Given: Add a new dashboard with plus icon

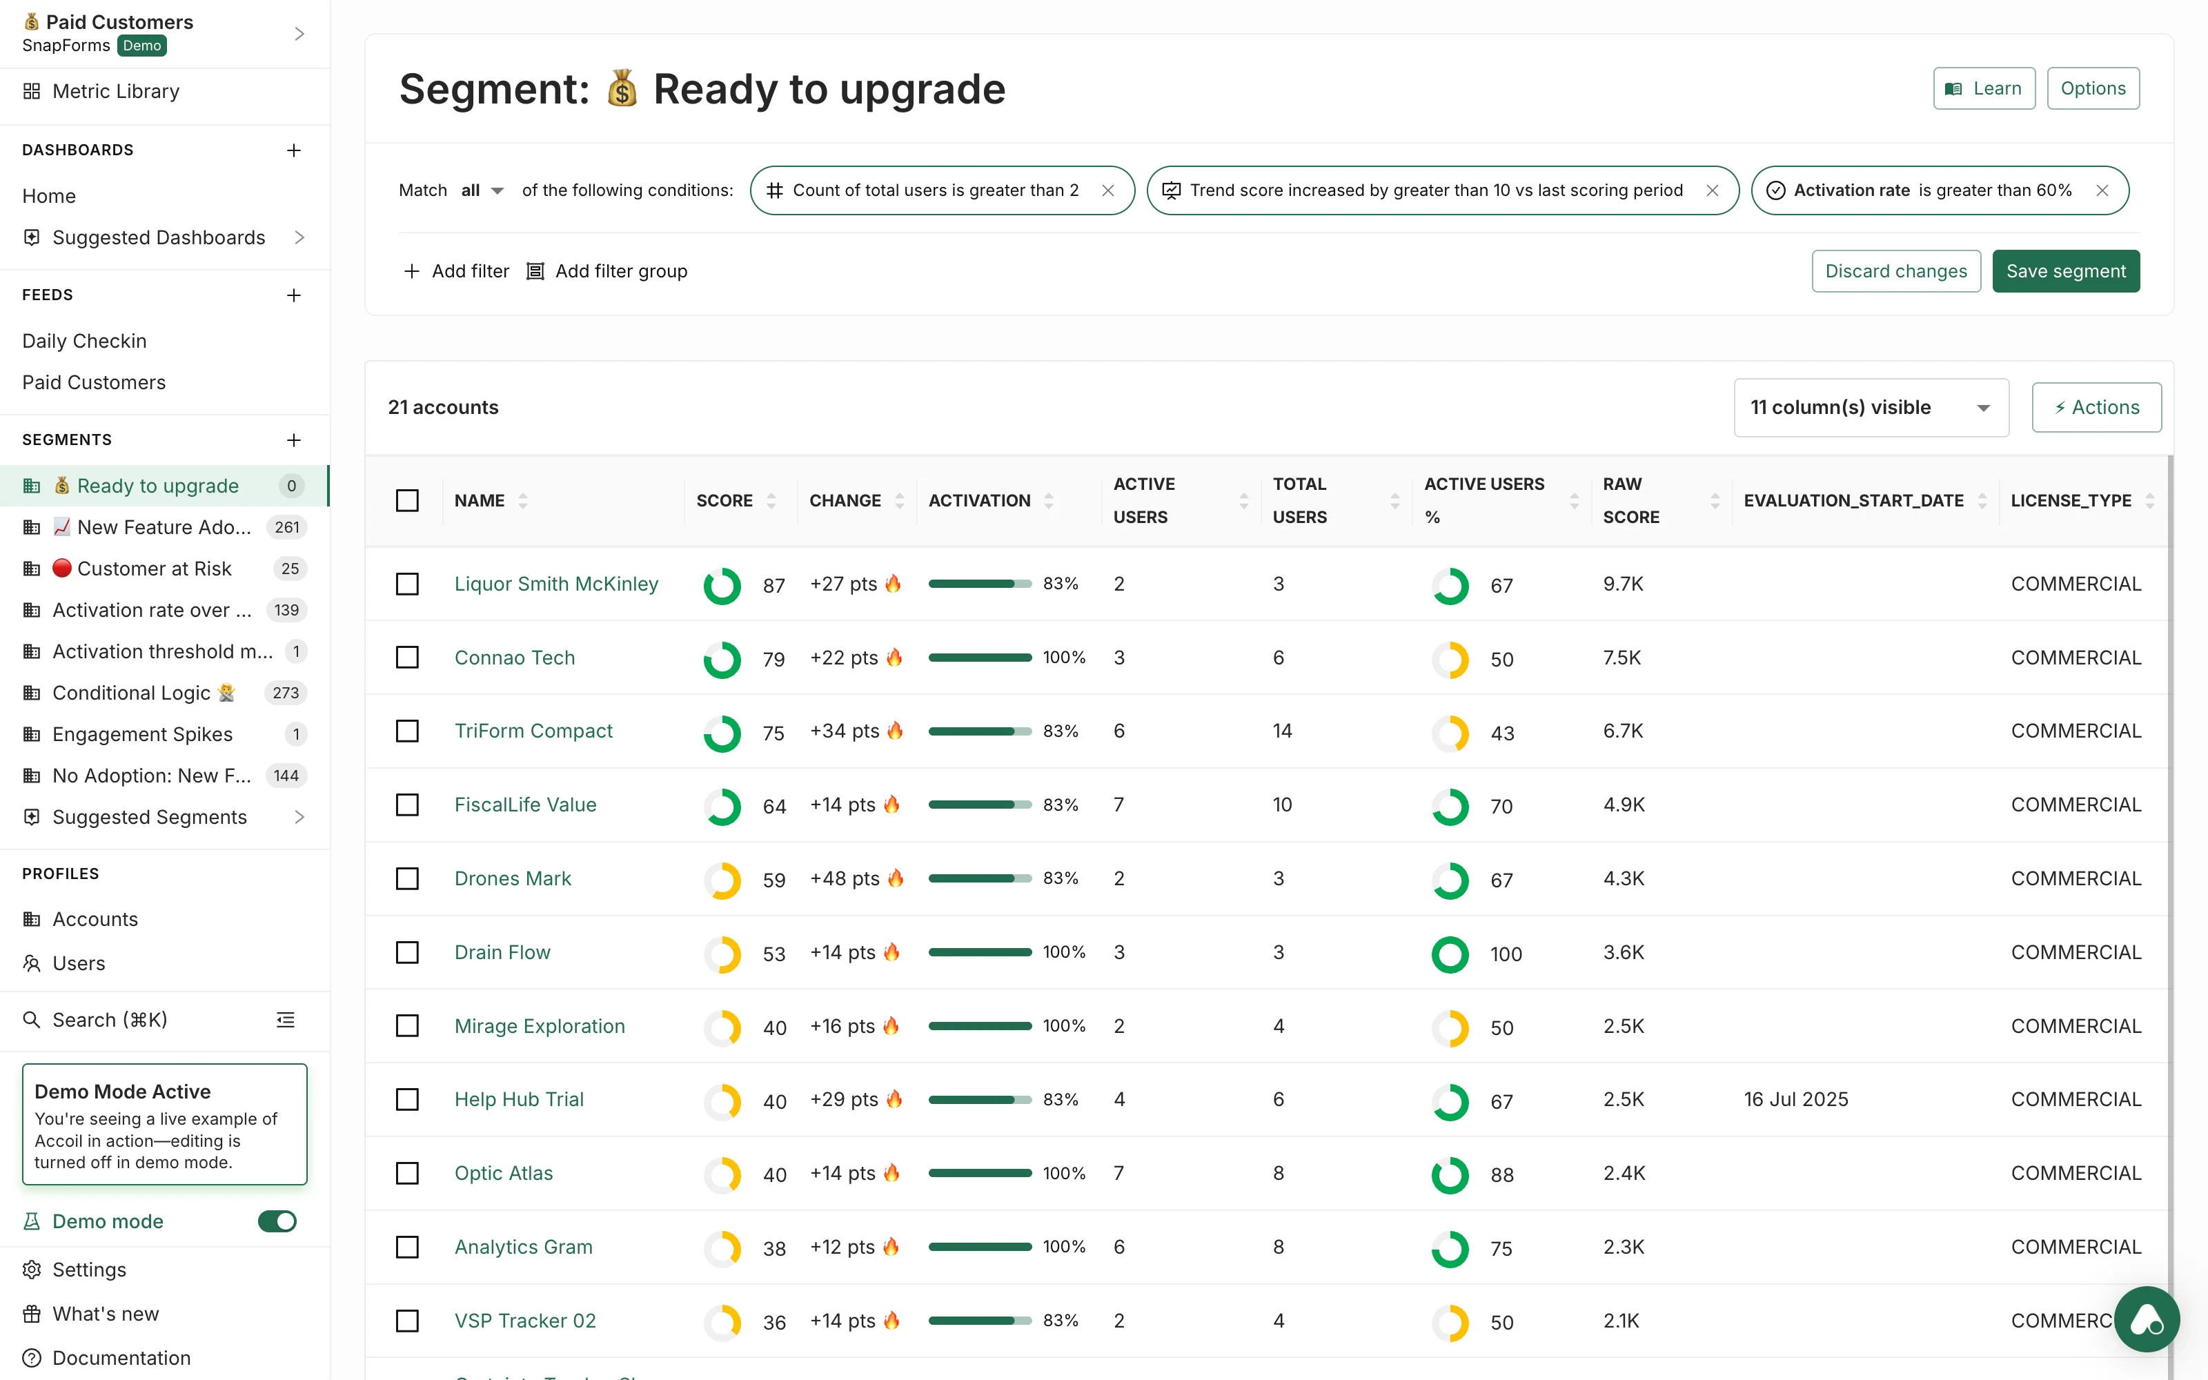Looking at the screenshot, I should (294, 150).
